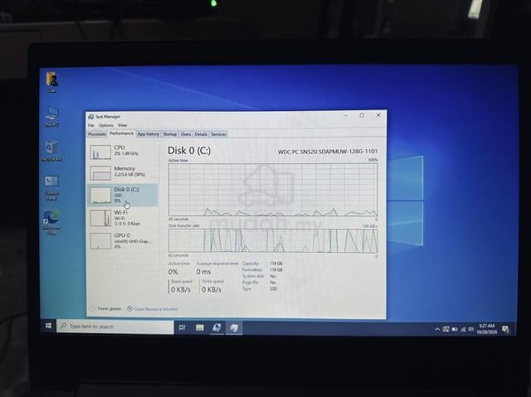
Task: Open the Users tab
Action: point(186,134)
